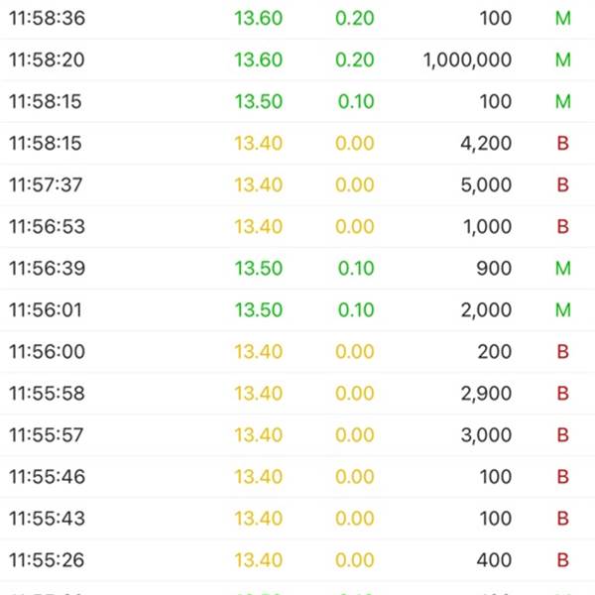Tap the 1,000,000 volume trade at 11:58:20

[x=297, y=60]
